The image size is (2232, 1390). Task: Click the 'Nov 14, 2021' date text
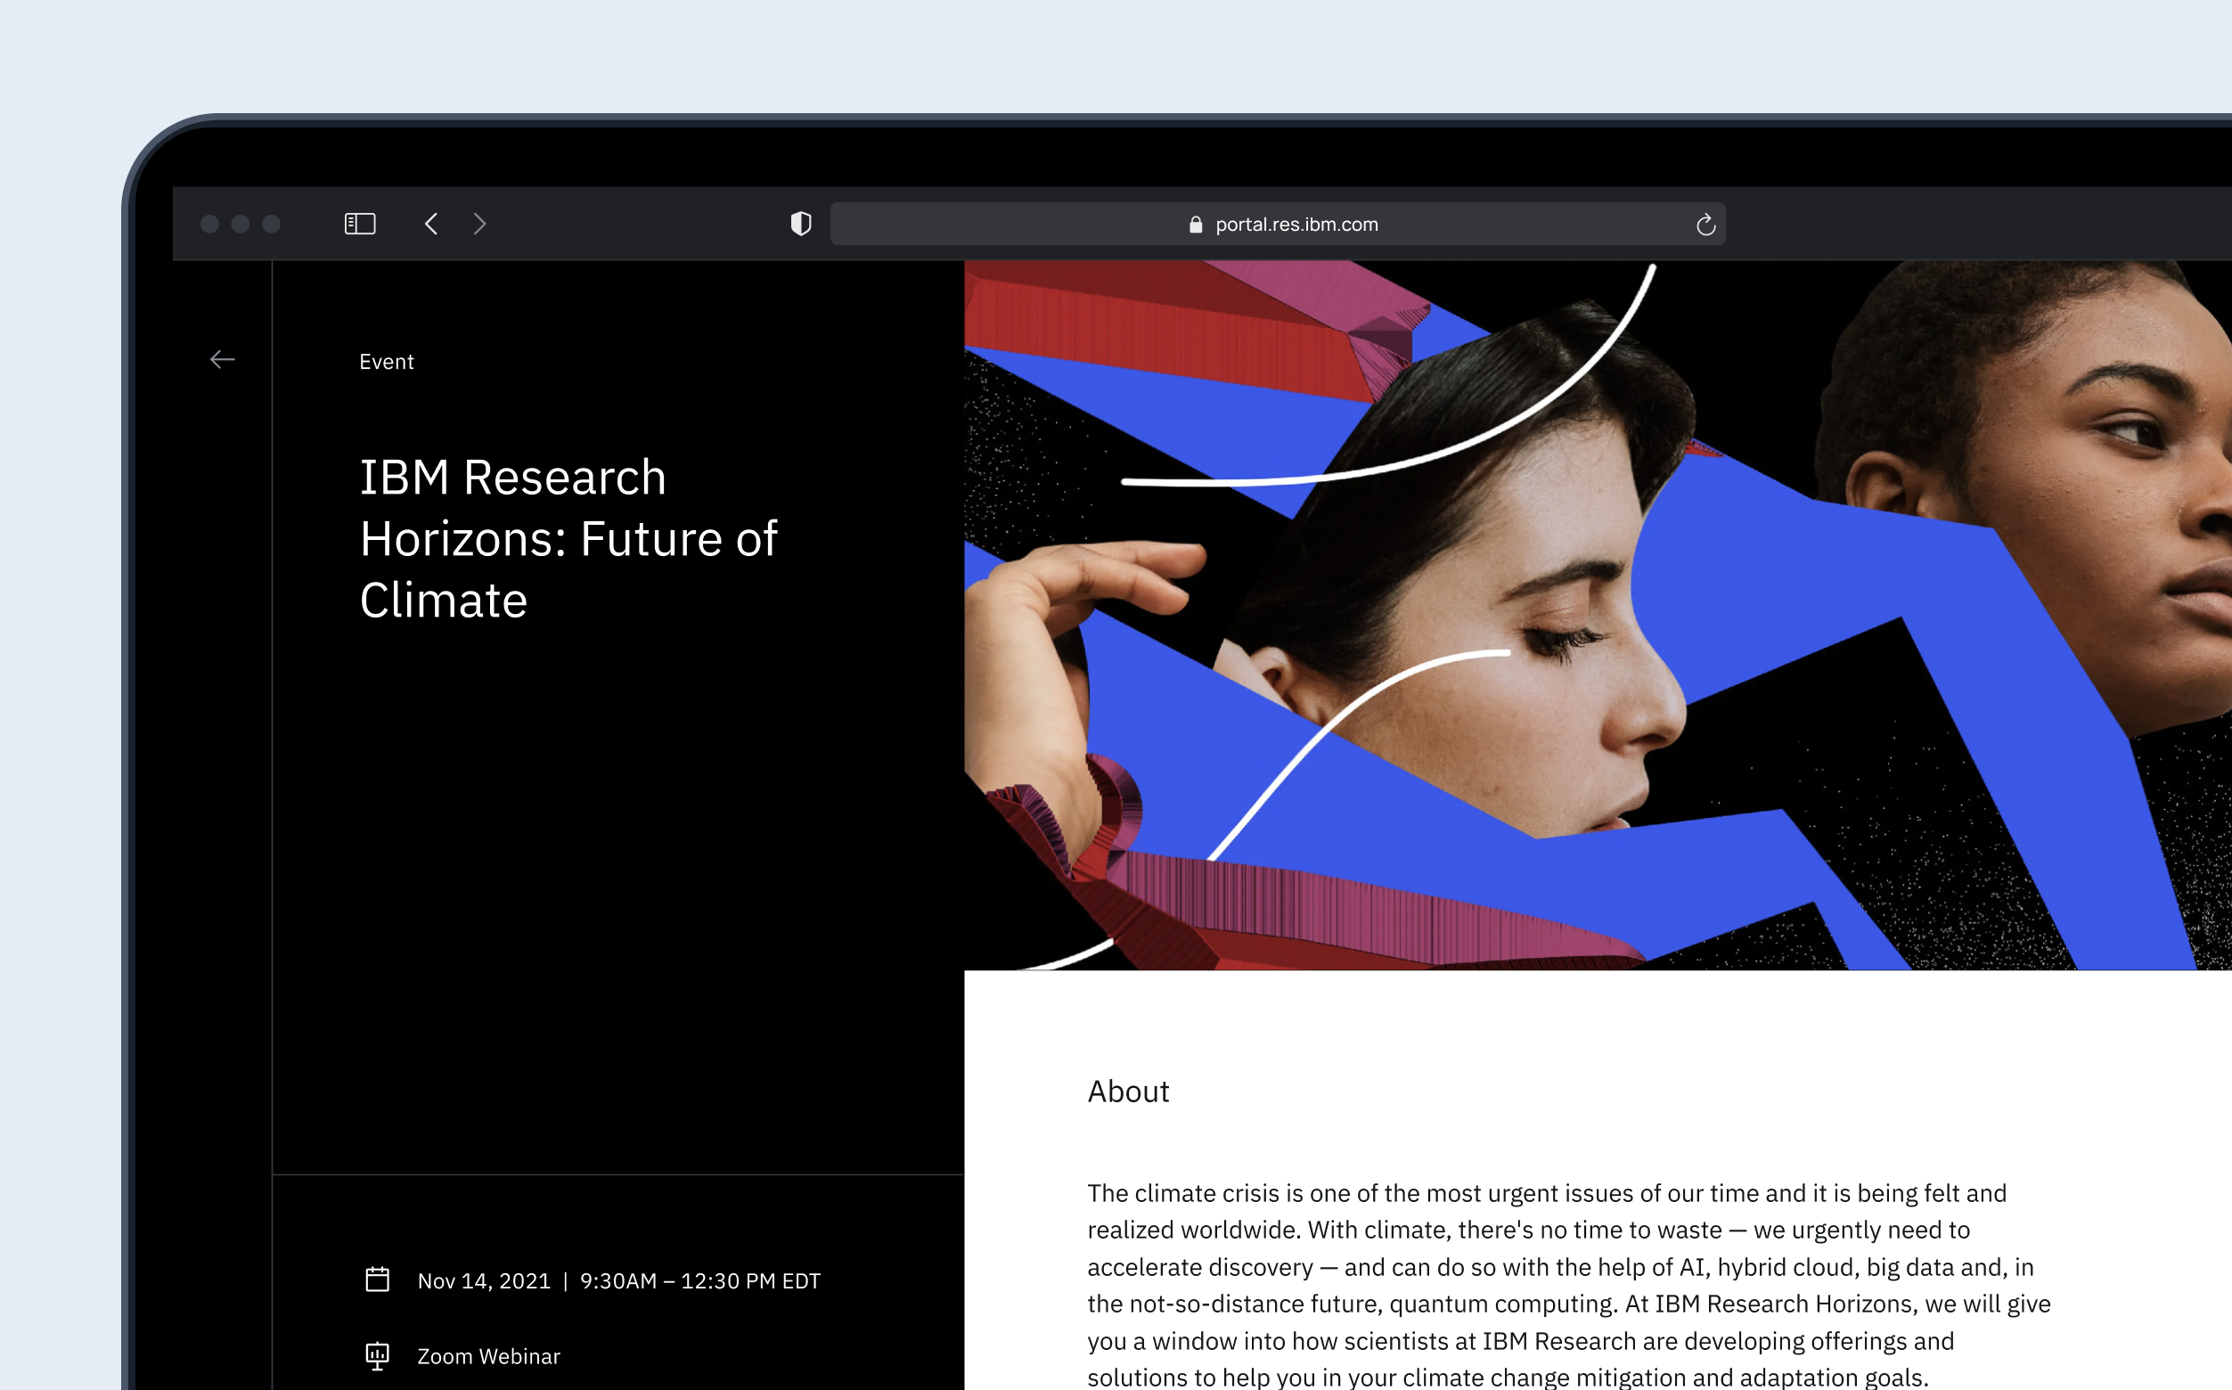tap(484, 1280)
